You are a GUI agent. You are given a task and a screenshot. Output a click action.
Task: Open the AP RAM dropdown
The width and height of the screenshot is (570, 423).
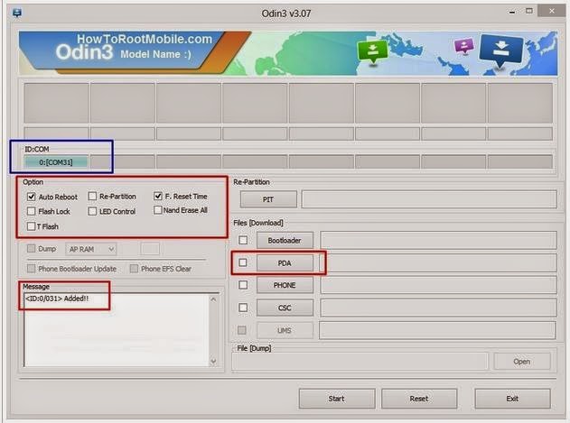pos(91,249)
